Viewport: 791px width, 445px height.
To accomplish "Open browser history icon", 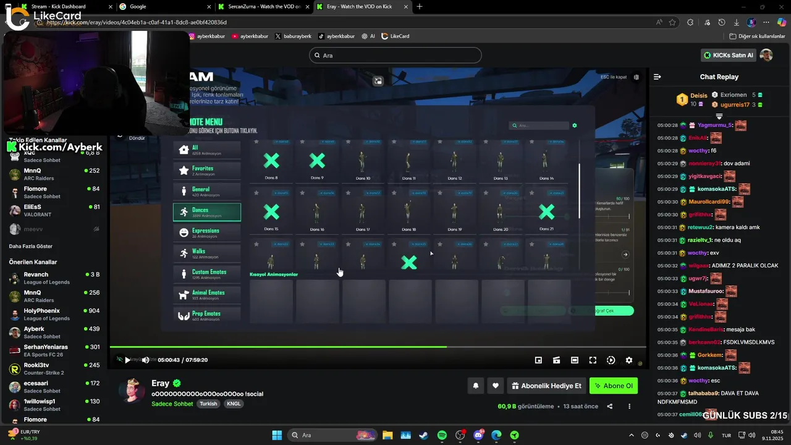I will [x=721, y=22].
